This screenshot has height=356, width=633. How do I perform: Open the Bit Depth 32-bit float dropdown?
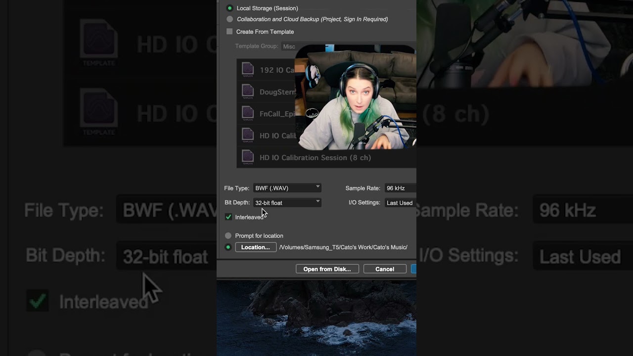point(287,203)
